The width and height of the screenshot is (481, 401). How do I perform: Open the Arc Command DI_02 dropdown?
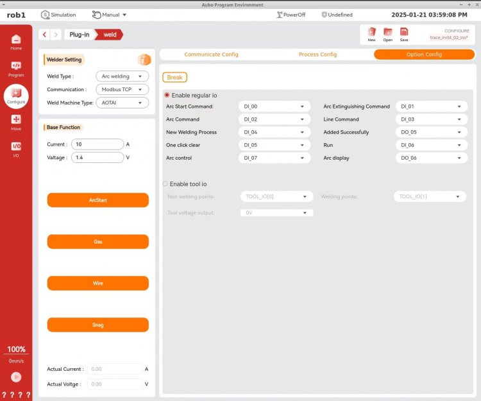coord(274,119)
